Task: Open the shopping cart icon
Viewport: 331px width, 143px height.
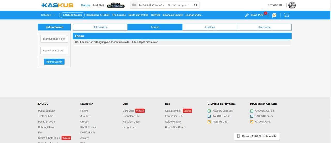Action: coord(287,15)
